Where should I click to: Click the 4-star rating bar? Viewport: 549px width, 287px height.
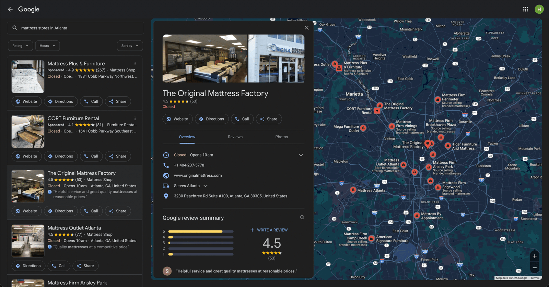click(x=201, y=237)
